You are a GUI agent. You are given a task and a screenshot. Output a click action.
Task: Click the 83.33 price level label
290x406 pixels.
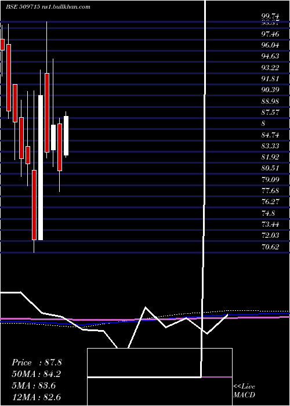tap(270, 146)
